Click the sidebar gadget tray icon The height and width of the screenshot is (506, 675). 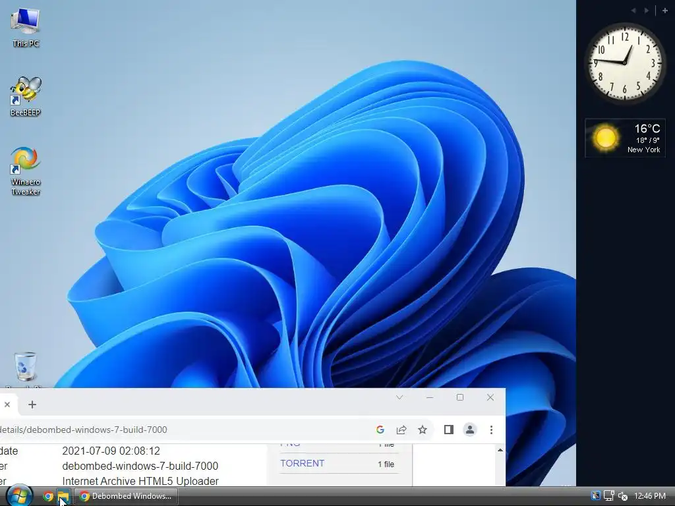pos(595,495)
